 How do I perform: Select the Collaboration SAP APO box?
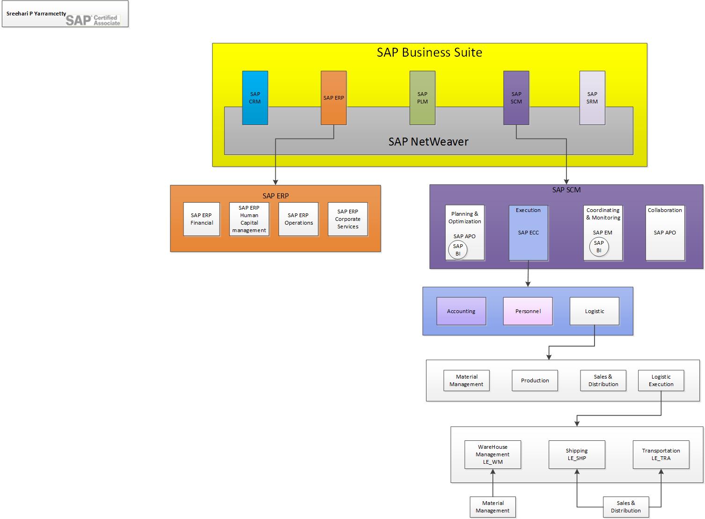665,233
